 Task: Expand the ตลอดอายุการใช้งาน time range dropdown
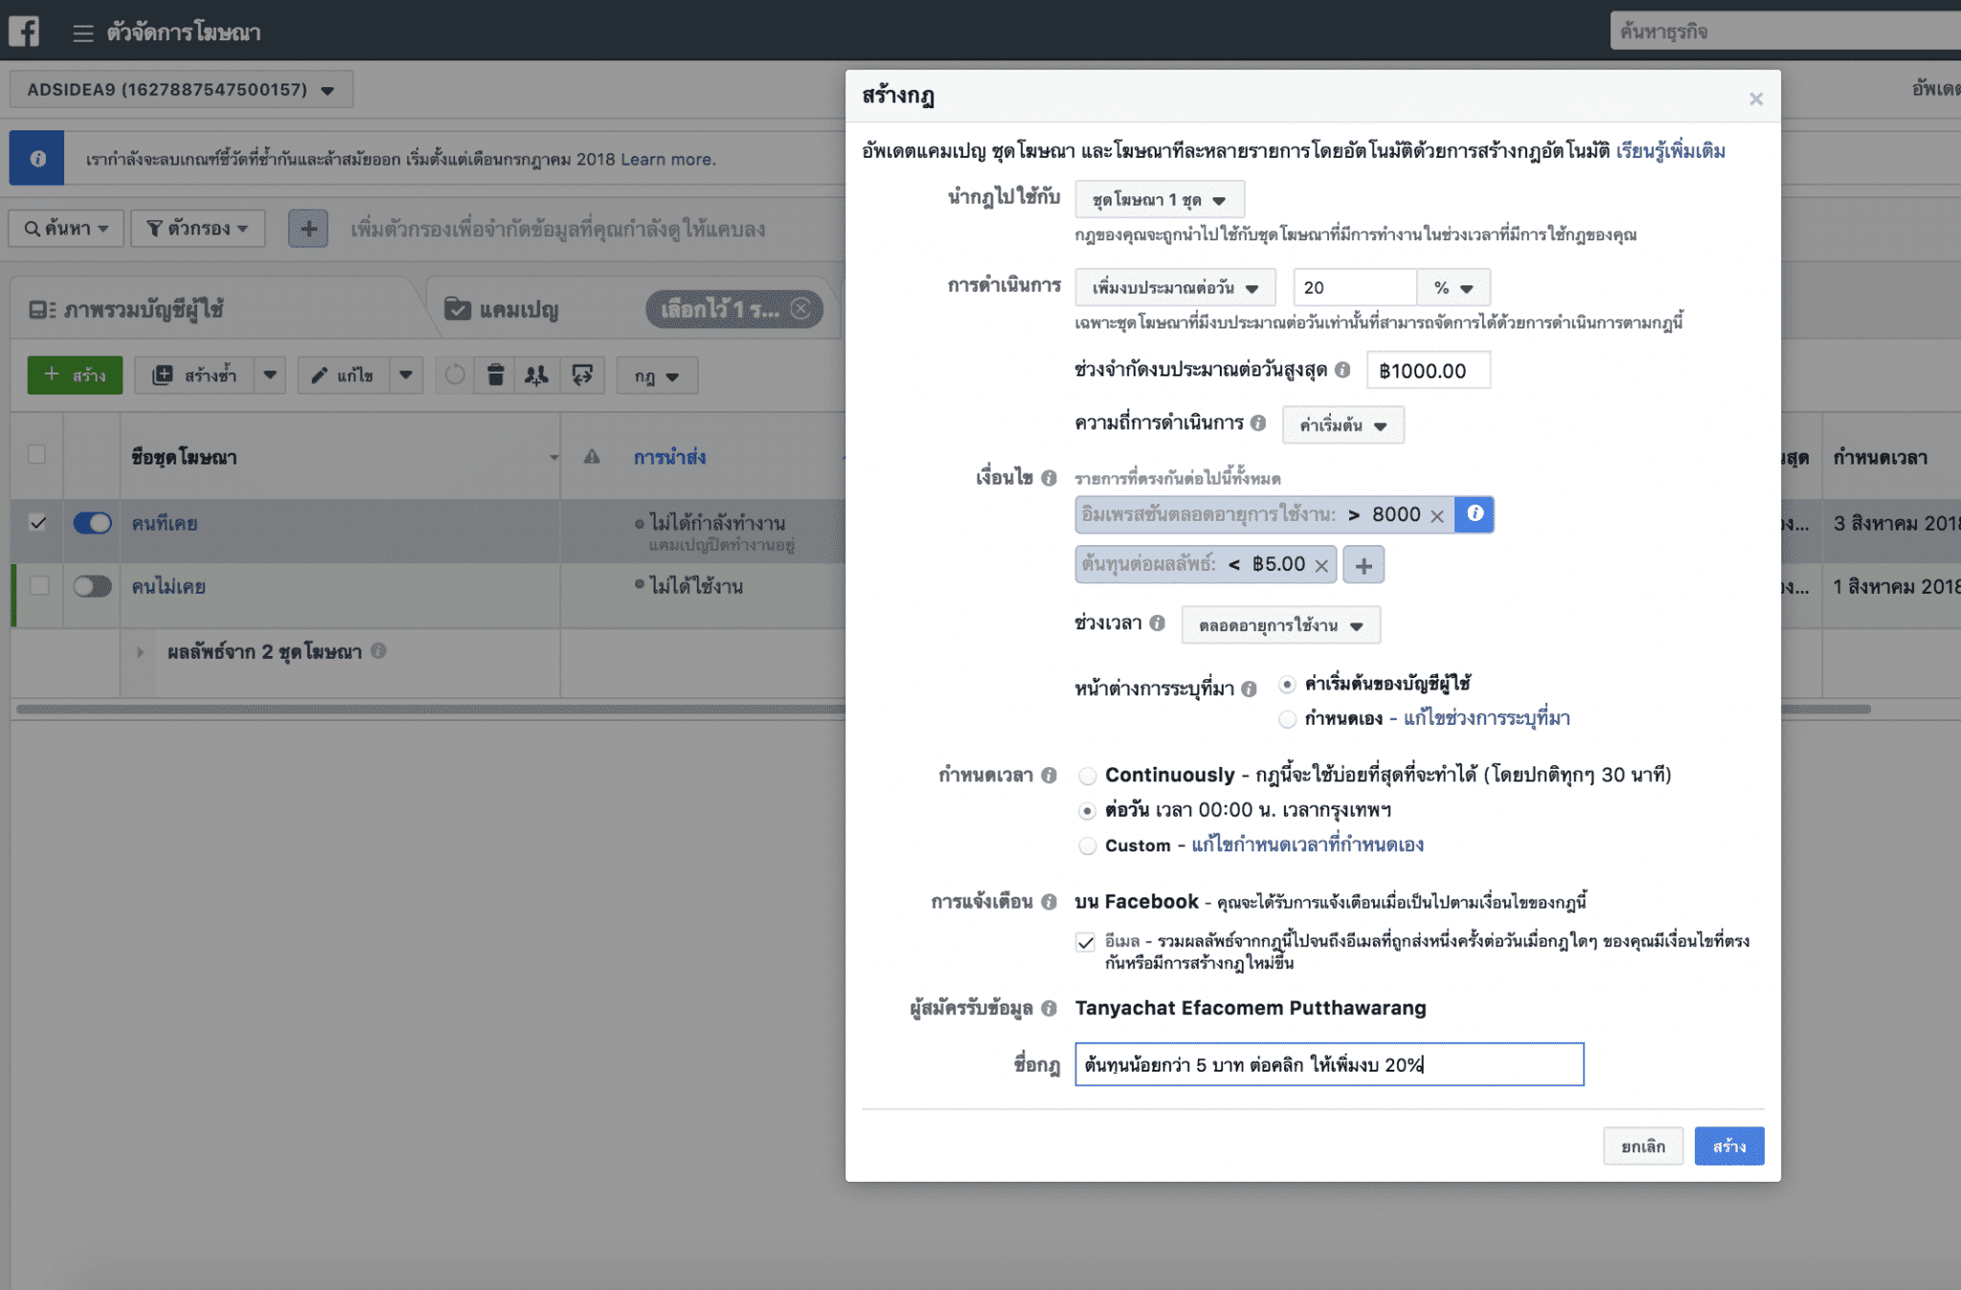pyautogui.click(x=1280, y=625)
